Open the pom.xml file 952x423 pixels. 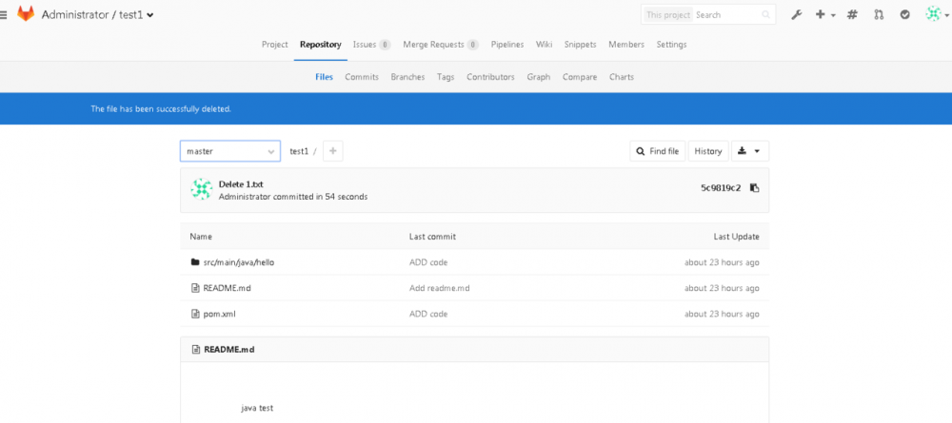pos(219,314)
